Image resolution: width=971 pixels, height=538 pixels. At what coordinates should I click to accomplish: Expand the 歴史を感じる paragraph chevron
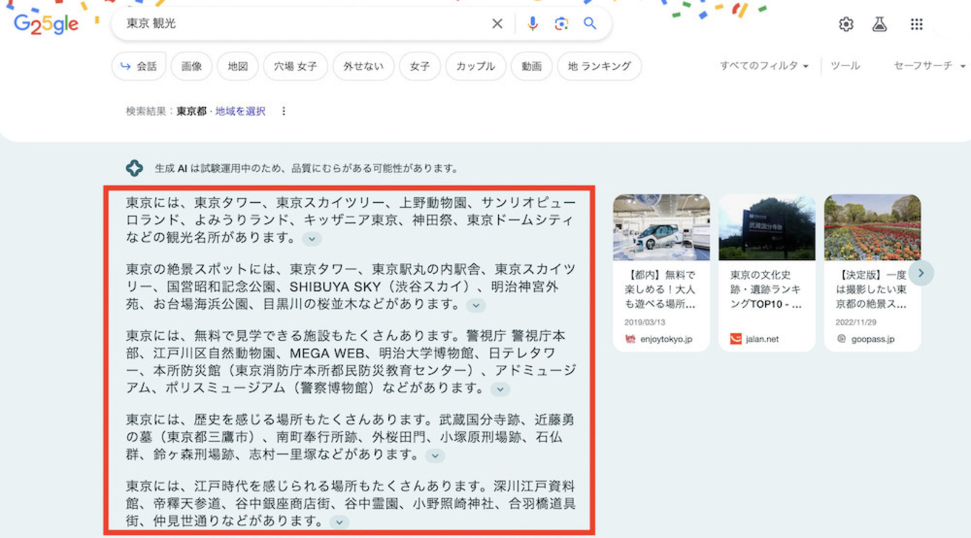pos(435,456)
